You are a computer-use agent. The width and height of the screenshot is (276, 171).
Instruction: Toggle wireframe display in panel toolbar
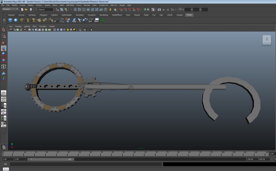pos(55,30)
